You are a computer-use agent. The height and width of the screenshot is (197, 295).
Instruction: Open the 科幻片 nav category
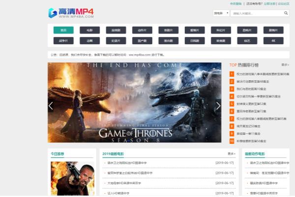(x=221, y=30)
